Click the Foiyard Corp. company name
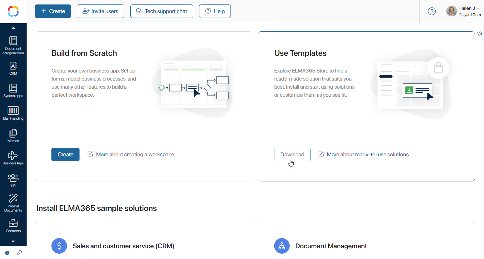 click(x=470, y=15)
